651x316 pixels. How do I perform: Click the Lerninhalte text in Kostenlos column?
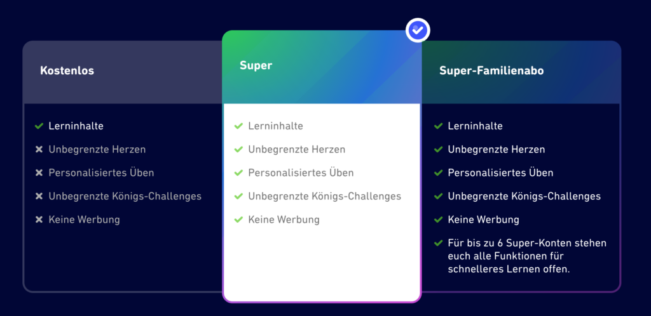[76, 126]
